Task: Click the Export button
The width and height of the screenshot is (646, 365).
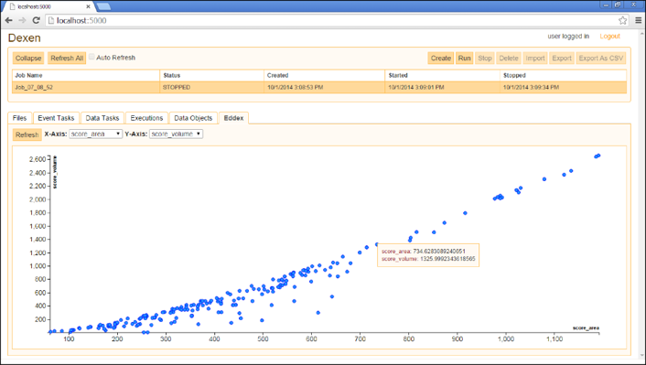Action: point(562,58)
